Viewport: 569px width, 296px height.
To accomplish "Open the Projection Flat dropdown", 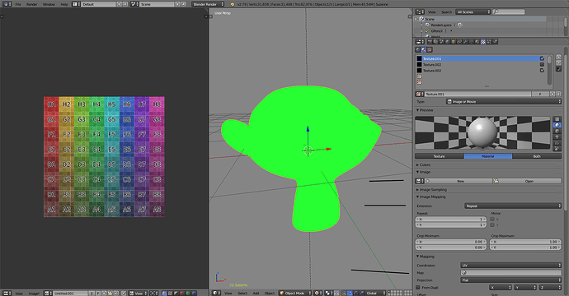I will point(510,280).
